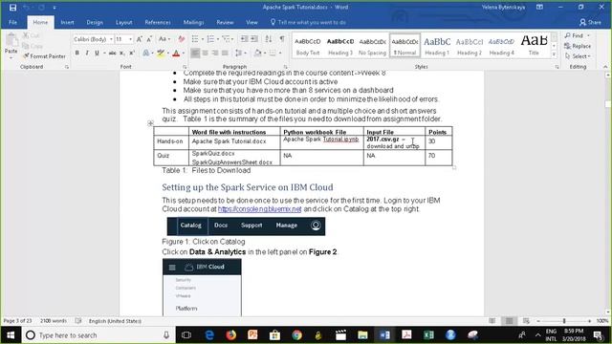Open the Select options in Editing
The height and width of the screenshot is (344, 612).
pos(578,56)
